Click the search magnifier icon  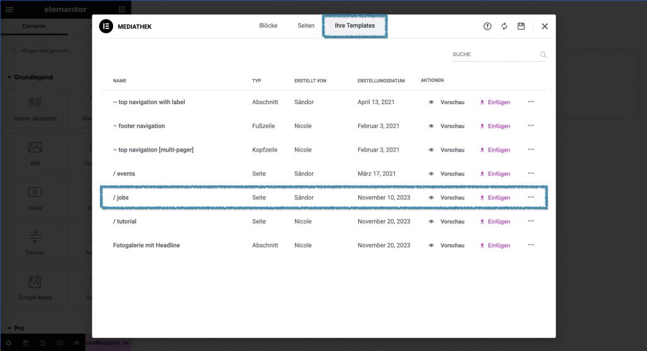[543, 55]
